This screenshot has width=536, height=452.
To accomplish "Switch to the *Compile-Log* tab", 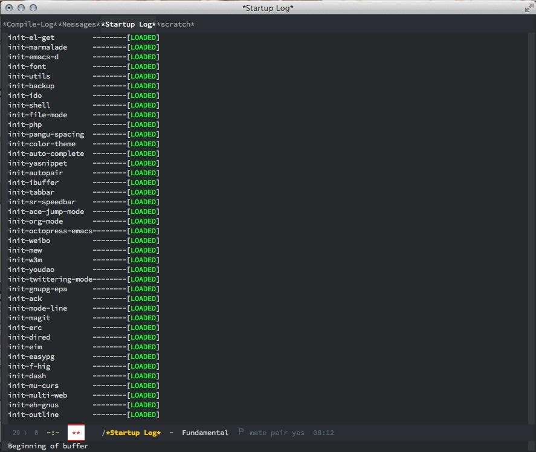I will point(30,24).
